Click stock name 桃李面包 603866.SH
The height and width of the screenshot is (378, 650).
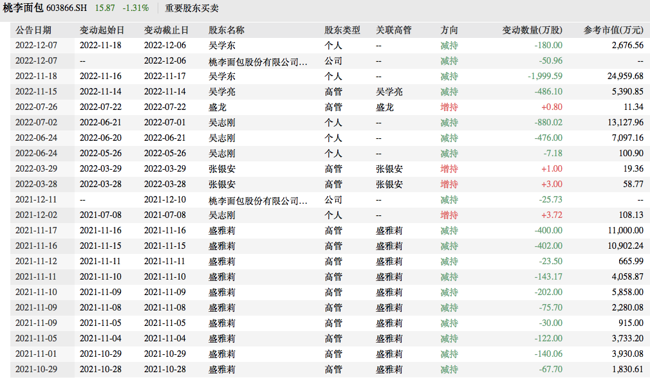point(45,8)
